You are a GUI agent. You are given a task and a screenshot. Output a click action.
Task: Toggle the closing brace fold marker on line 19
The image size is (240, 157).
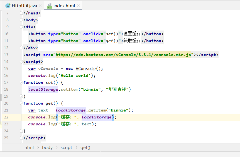[21, 96]
